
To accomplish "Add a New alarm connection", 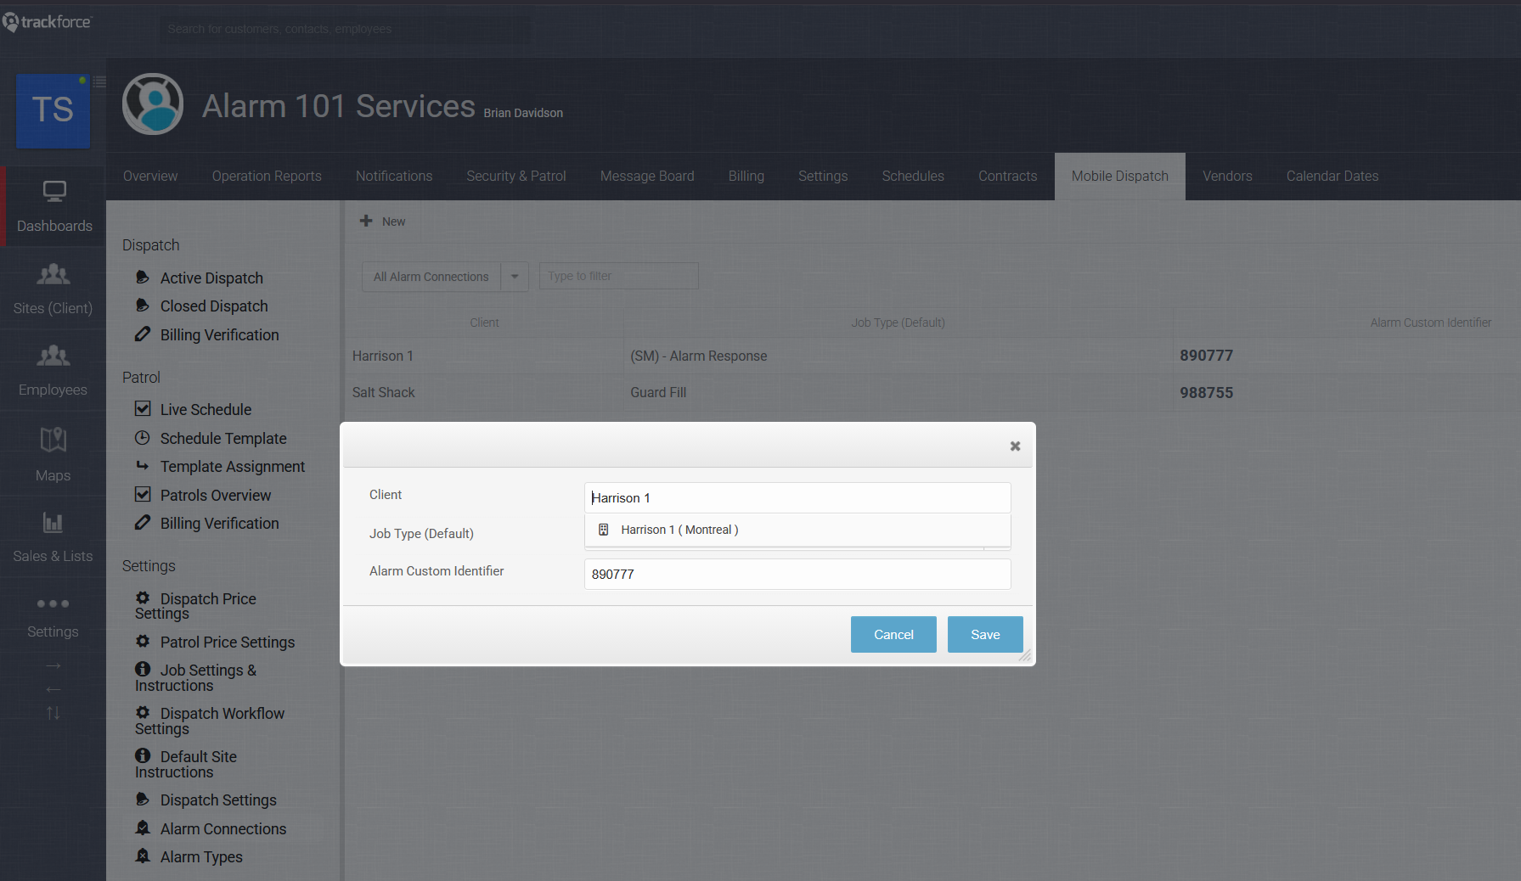I will click(383, 222).
